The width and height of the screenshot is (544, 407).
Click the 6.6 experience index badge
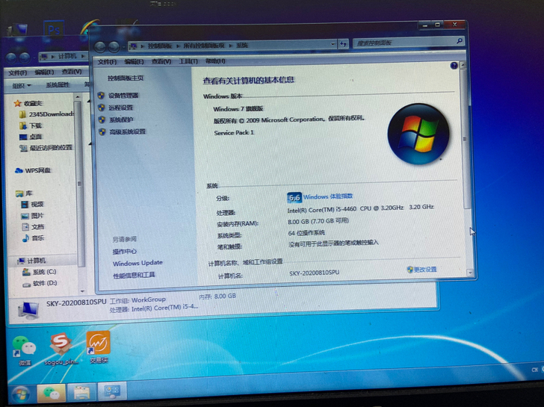294,198
